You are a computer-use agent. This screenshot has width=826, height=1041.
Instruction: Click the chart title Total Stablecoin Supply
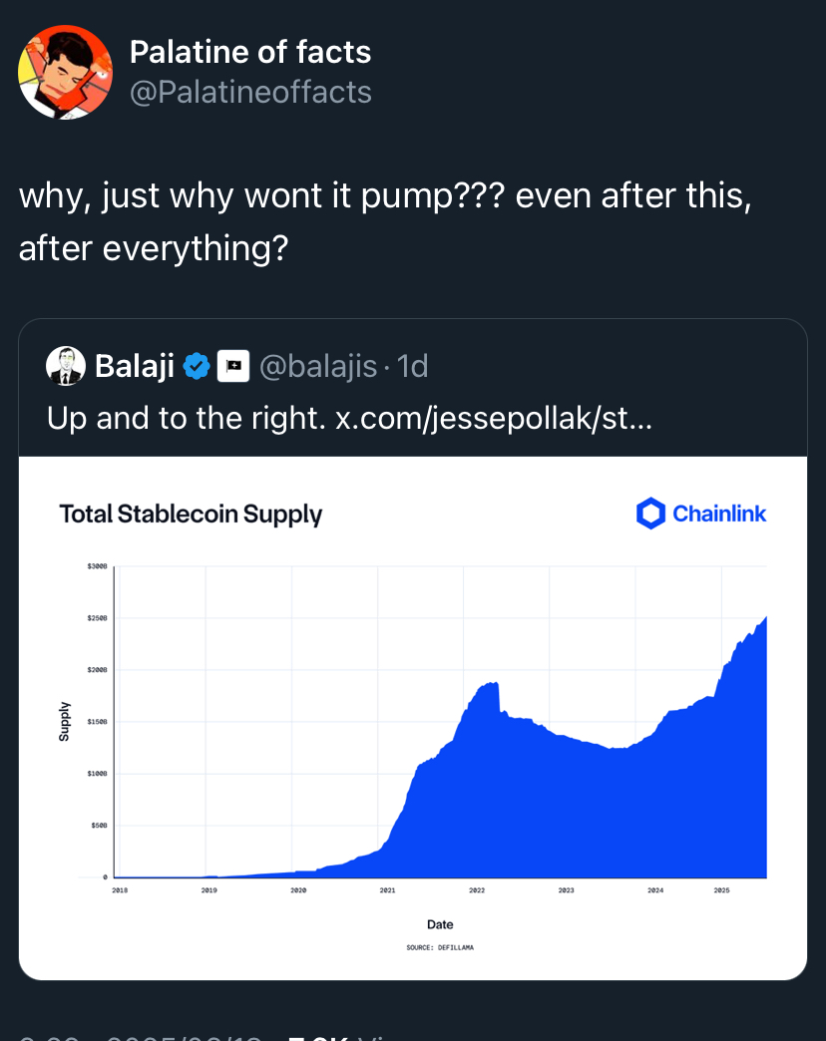coord(191,515)
